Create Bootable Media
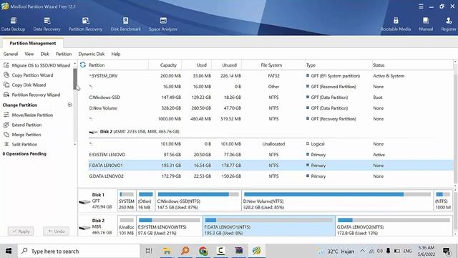 pos(396,24)
